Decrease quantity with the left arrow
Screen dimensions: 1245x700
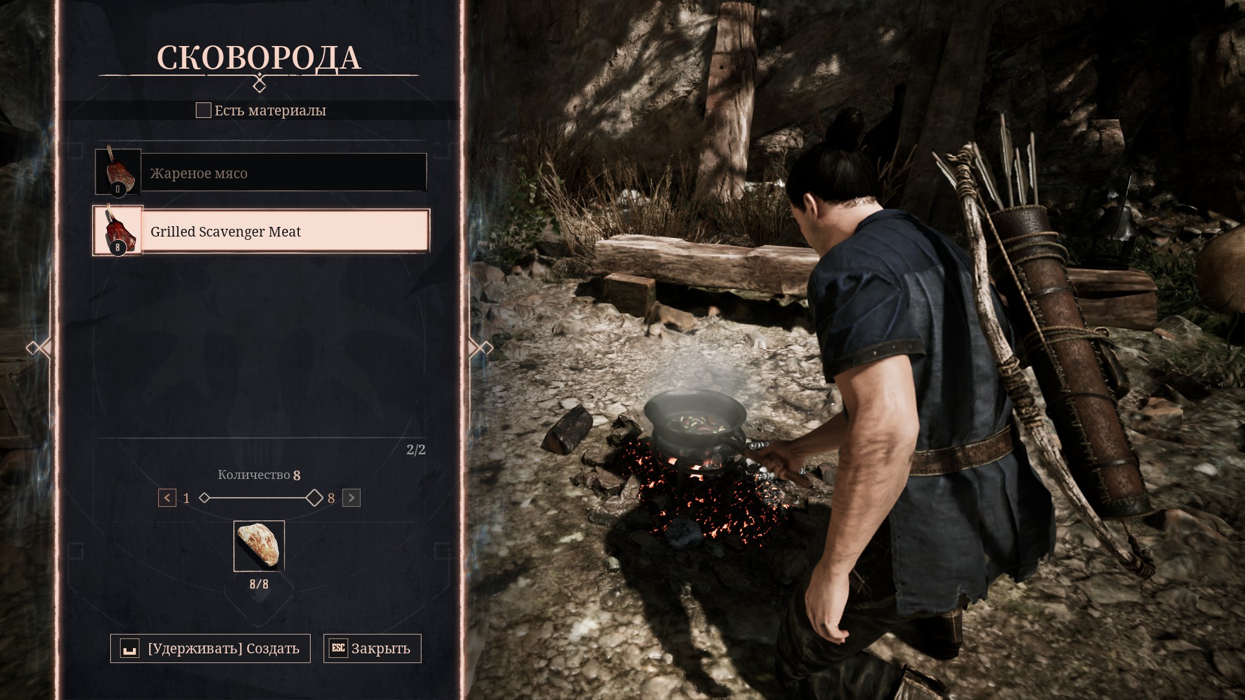click(x=167, y=498)
